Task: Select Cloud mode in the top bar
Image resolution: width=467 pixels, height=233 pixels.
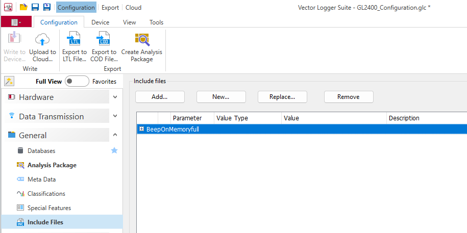Action: (133, 8)
